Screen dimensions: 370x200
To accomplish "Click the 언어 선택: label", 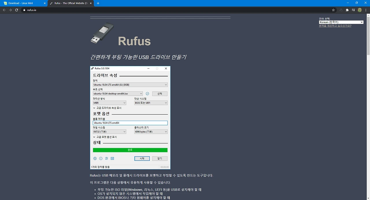I will point(325,19).
